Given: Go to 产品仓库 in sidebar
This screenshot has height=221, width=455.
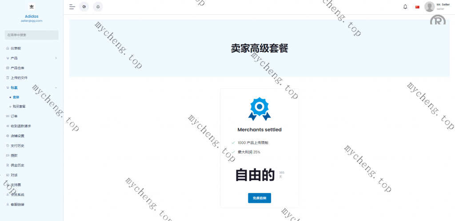Looking at the screenshot, I should pos(17,68).
